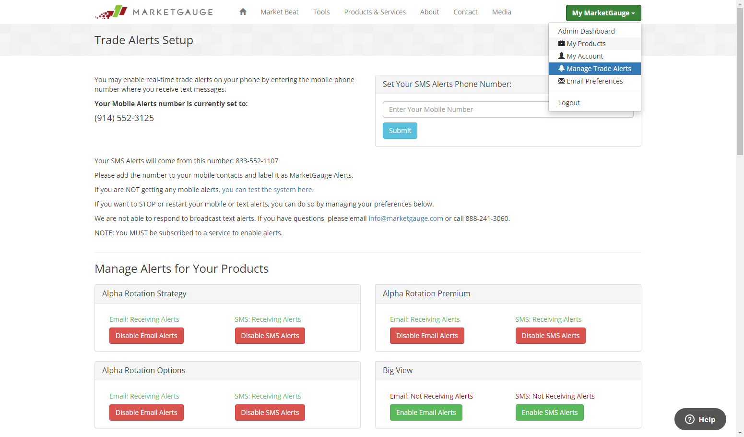Click the bell icon for Manage Trade Alerts
Image resolution: width=744 pixels, height=437 pixels.
[561, 68]
